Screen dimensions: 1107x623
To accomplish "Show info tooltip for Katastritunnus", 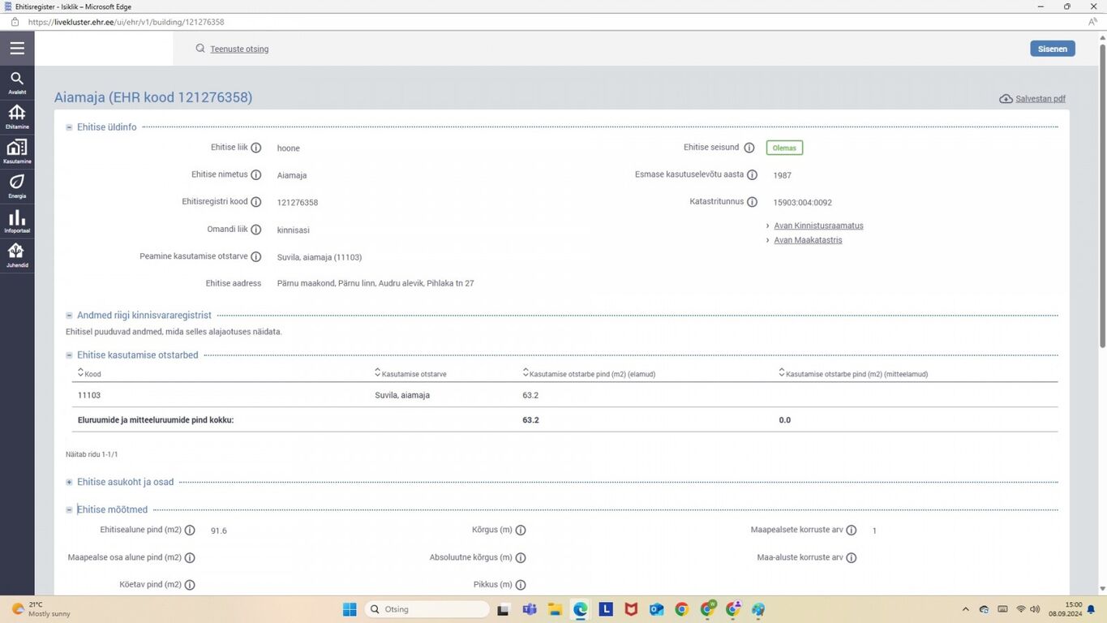I will [x=752, y=202].
